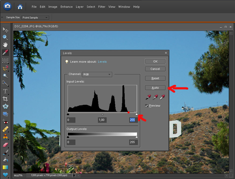Expand the Sample Size dropdown

(x=35, y=18)
